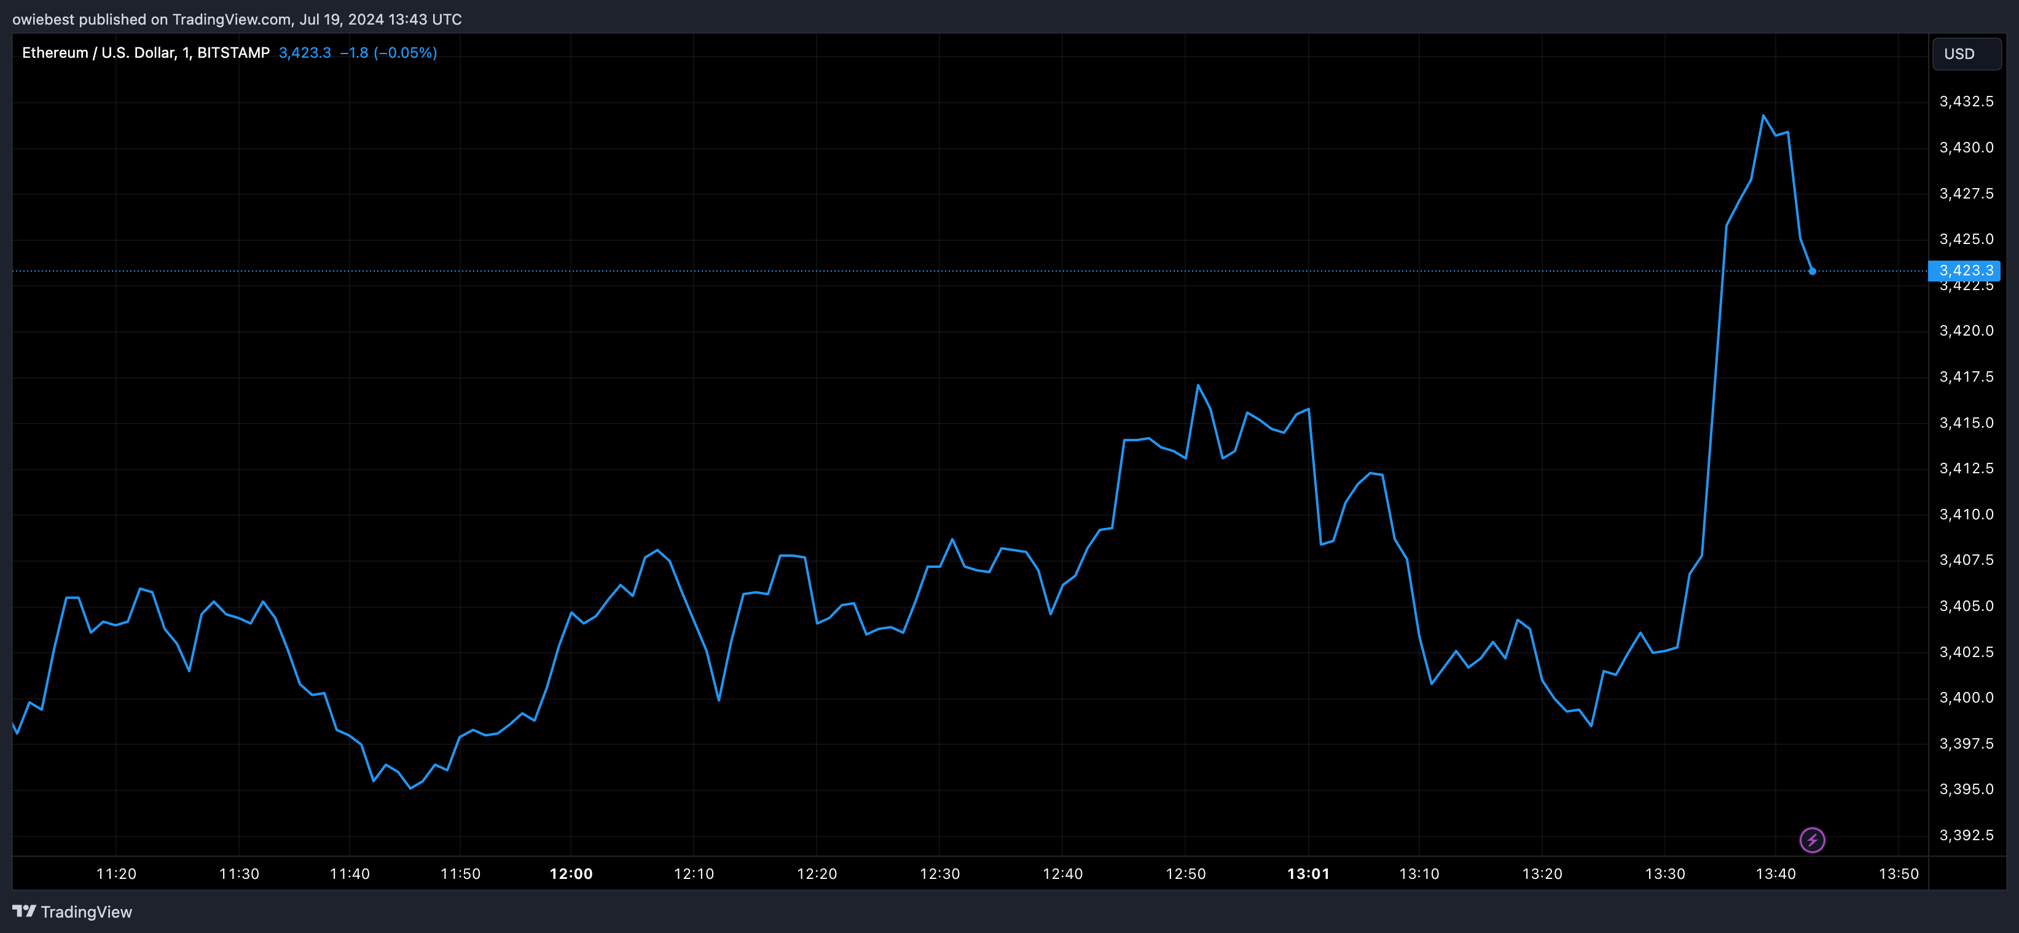Click the published-by caption at top

pos(237,19)
